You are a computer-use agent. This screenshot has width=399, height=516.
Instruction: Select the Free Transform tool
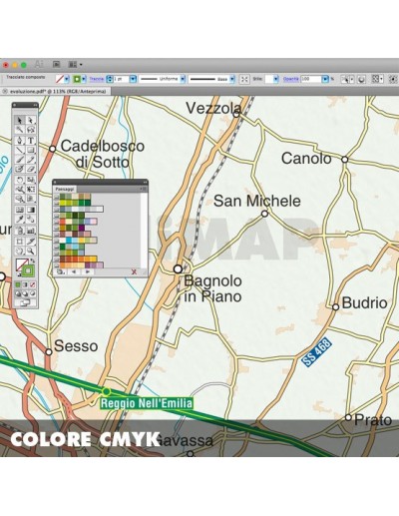pos(31,190)
